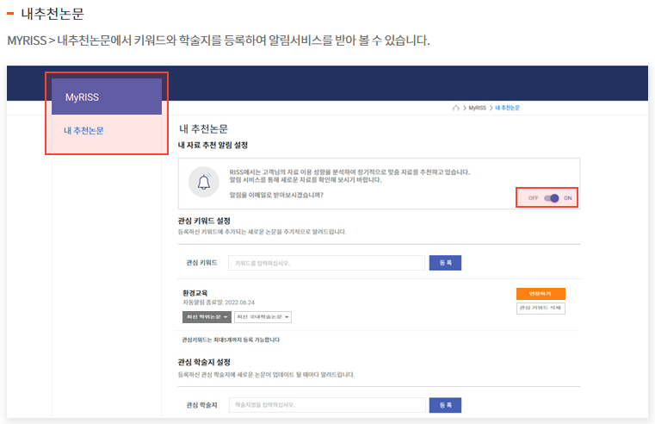Open MyRISS breadcrumb link
This screenshot has width=655, height=424.
tap(477, 108)
